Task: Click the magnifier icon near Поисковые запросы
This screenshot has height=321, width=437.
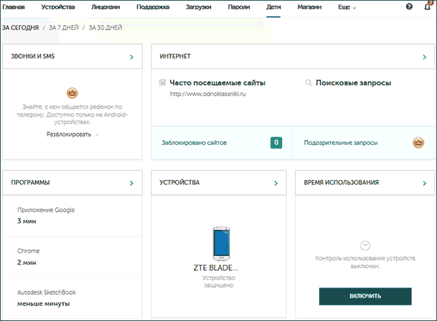Action: click(308, 83)
